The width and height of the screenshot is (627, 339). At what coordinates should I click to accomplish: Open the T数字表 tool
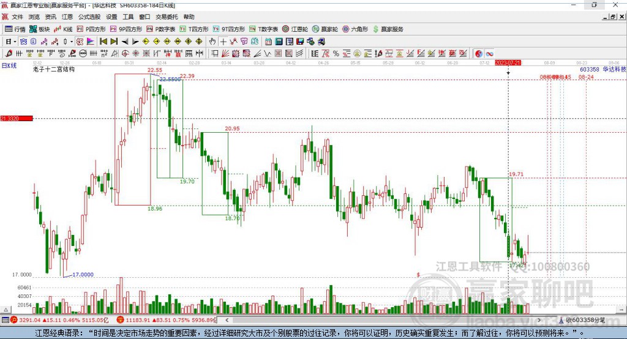tap(263, 29)
